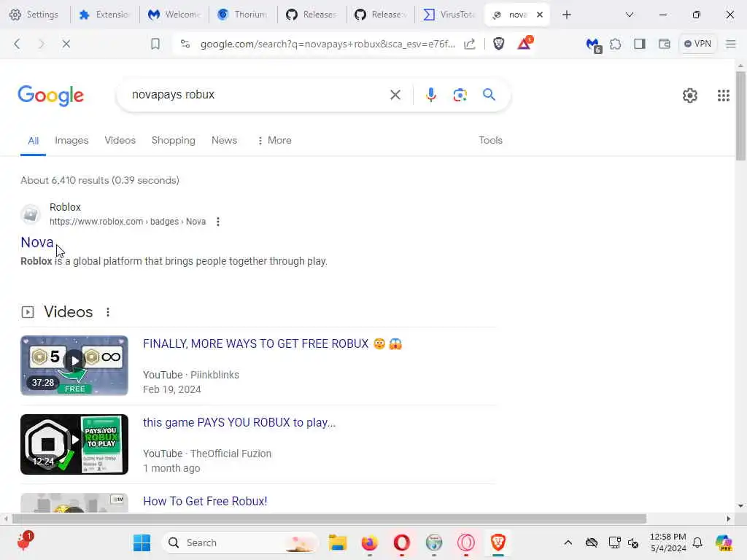Open the extensions puzzle icon
747x560 pixels.
[616, 44]
